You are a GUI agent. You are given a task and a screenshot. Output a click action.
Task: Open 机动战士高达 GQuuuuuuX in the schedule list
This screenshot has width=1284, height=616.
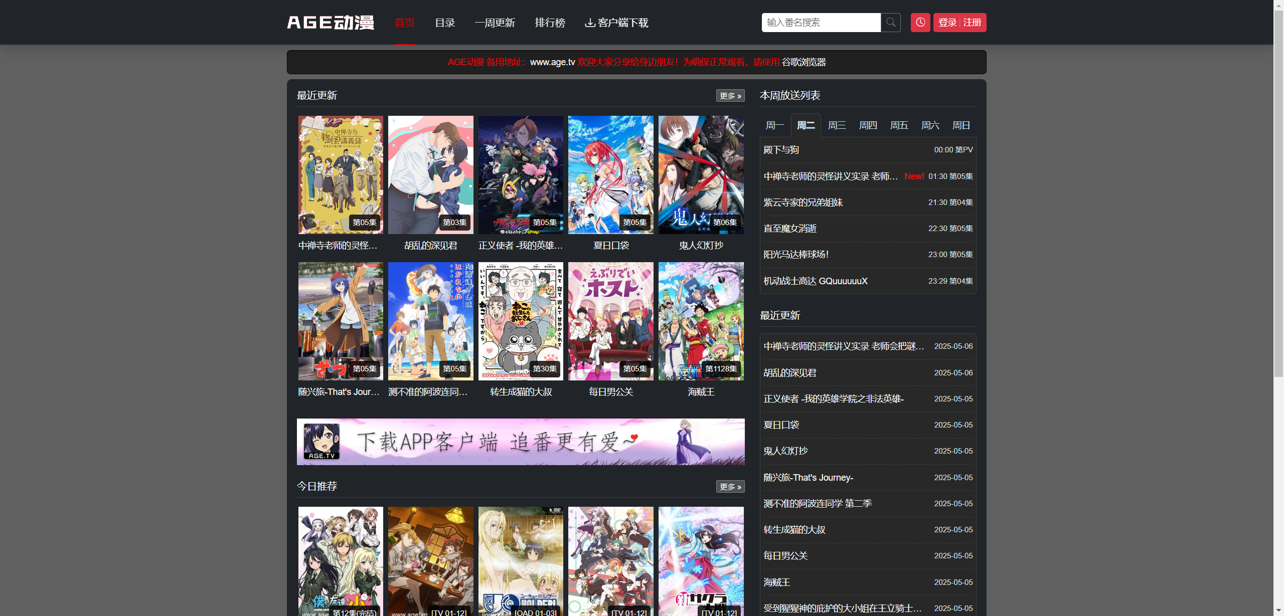[x=816, y=281]
